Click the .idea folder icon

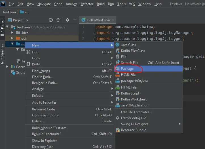[18, 33]
